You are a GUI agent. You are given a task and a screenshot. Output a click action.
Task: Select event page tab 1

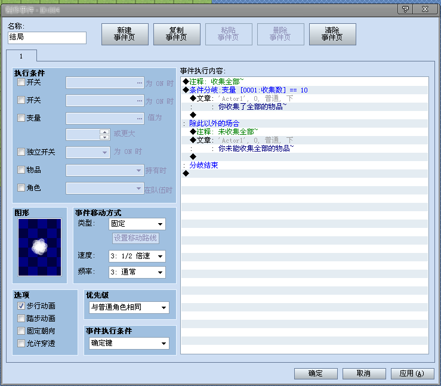[x=21, y=56]
